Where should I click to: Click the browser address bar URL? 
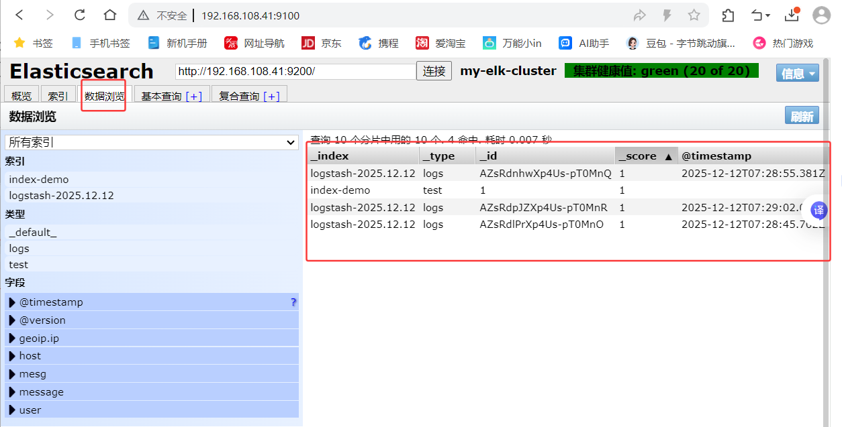pos(250,15)
